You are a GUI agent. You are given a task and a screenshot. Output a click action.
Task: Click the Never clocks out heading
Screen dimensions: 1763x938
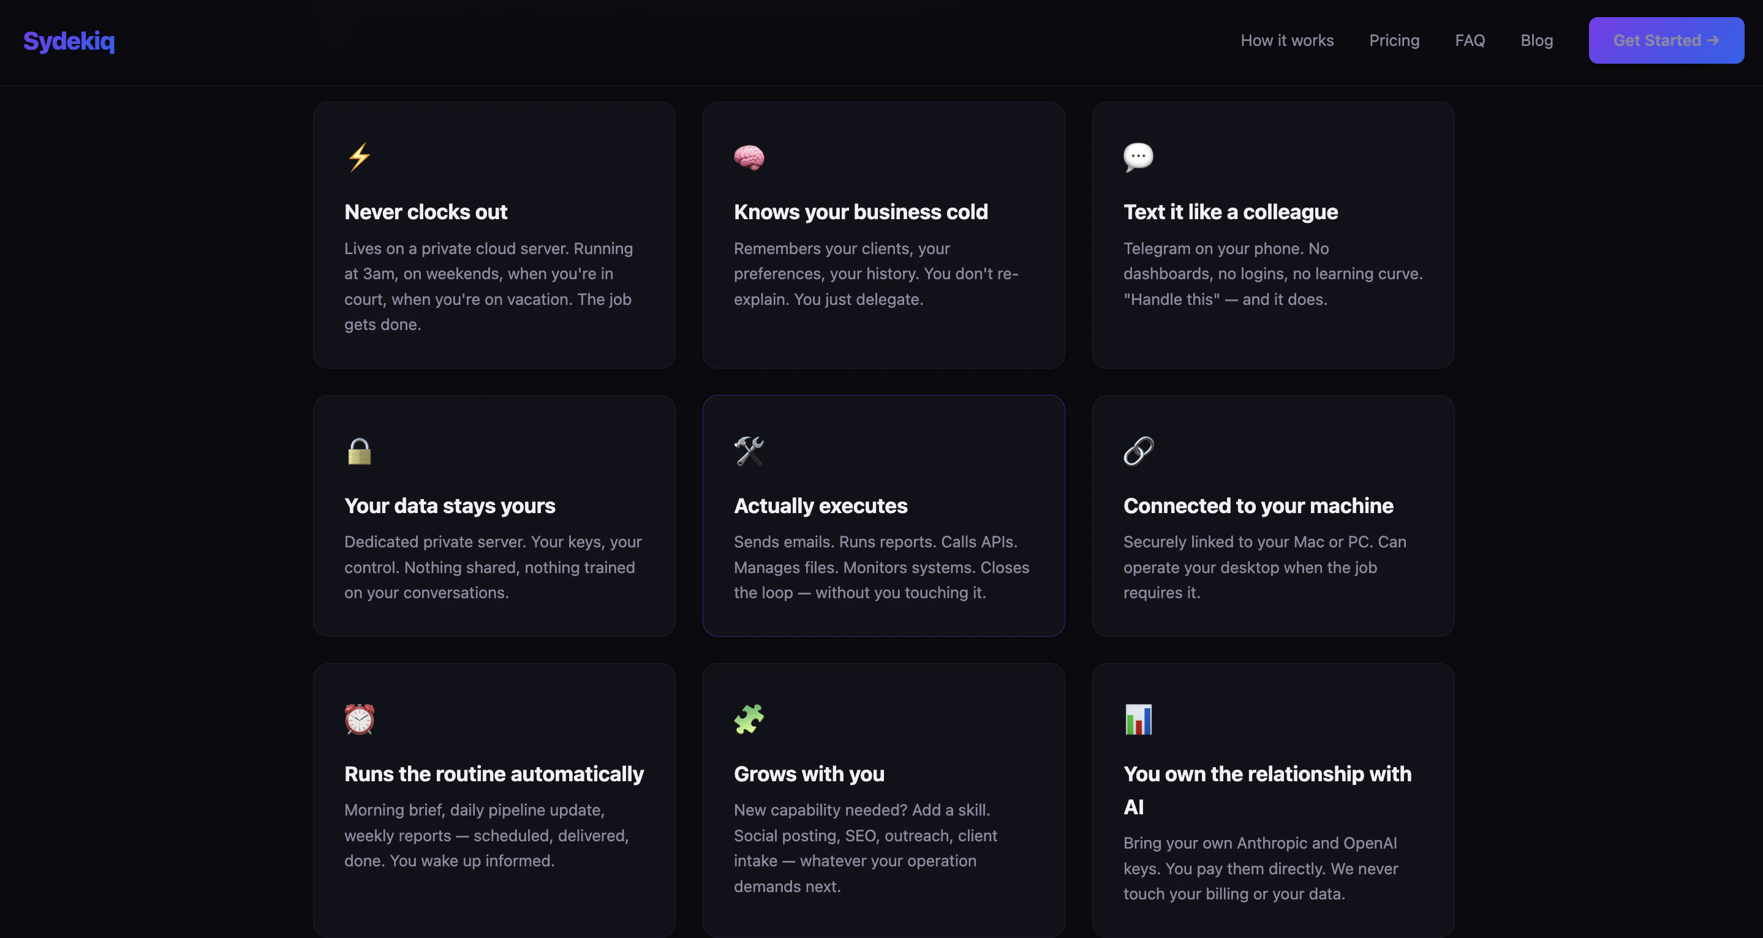[x=426, y=212]
